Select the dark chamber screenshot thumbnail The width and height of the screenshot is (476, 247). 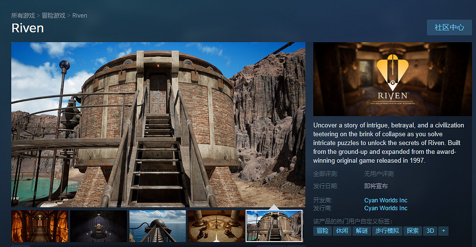(99, 226)
